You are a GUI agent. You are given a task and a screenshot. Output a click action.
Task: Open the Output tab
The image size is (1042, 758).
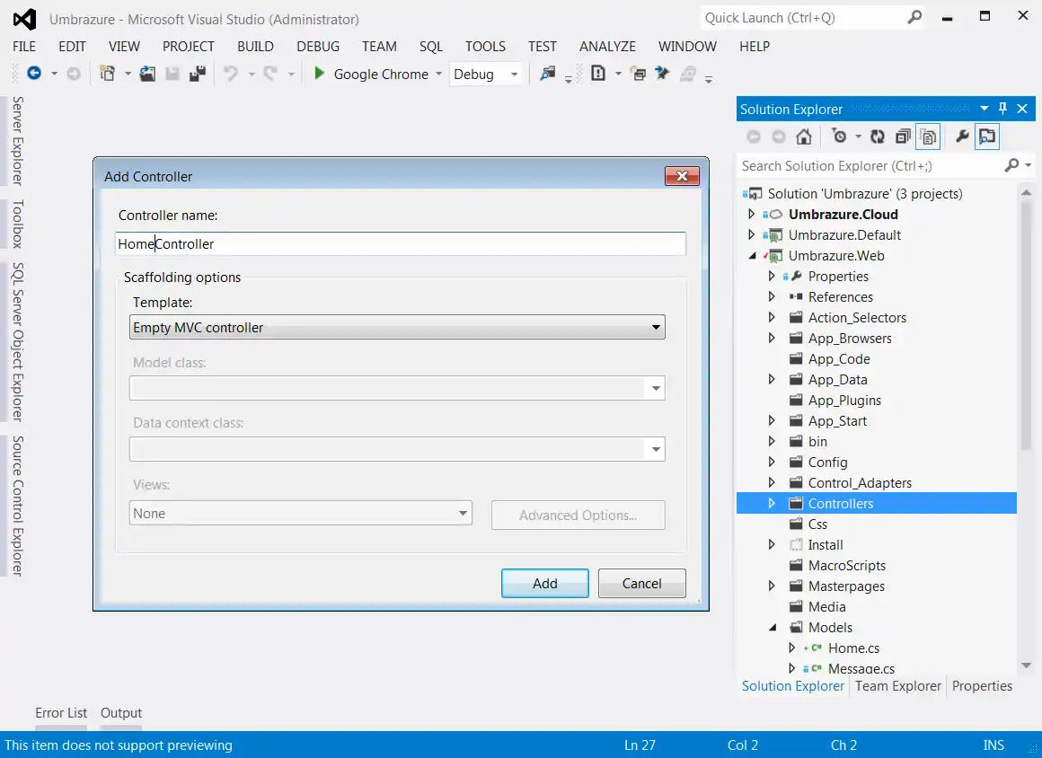[x=121, y=713]
